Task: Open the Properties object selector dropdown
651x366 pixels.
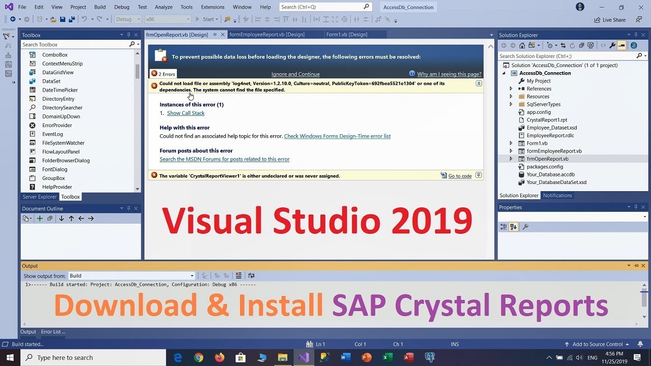Action: pyautogui.click(x=645, y=217)
